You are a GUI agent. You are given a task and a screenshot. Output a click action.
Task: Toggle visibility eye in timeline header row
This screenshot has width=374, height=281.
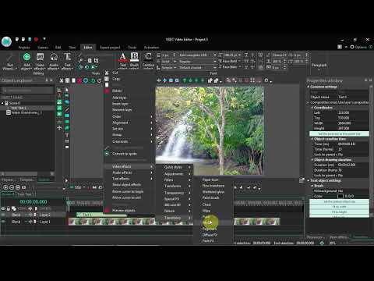click(x=3, y=208)
